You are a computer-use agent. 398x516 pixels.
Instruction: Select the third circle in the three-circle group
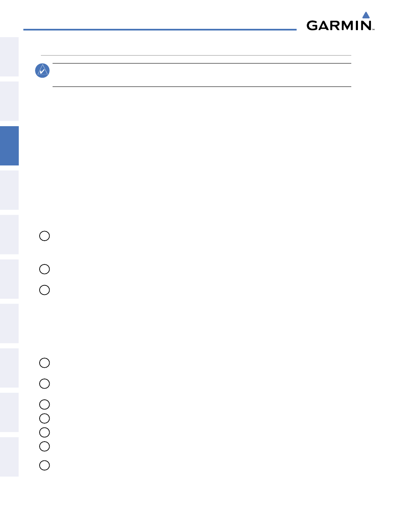tap(45, 290)
